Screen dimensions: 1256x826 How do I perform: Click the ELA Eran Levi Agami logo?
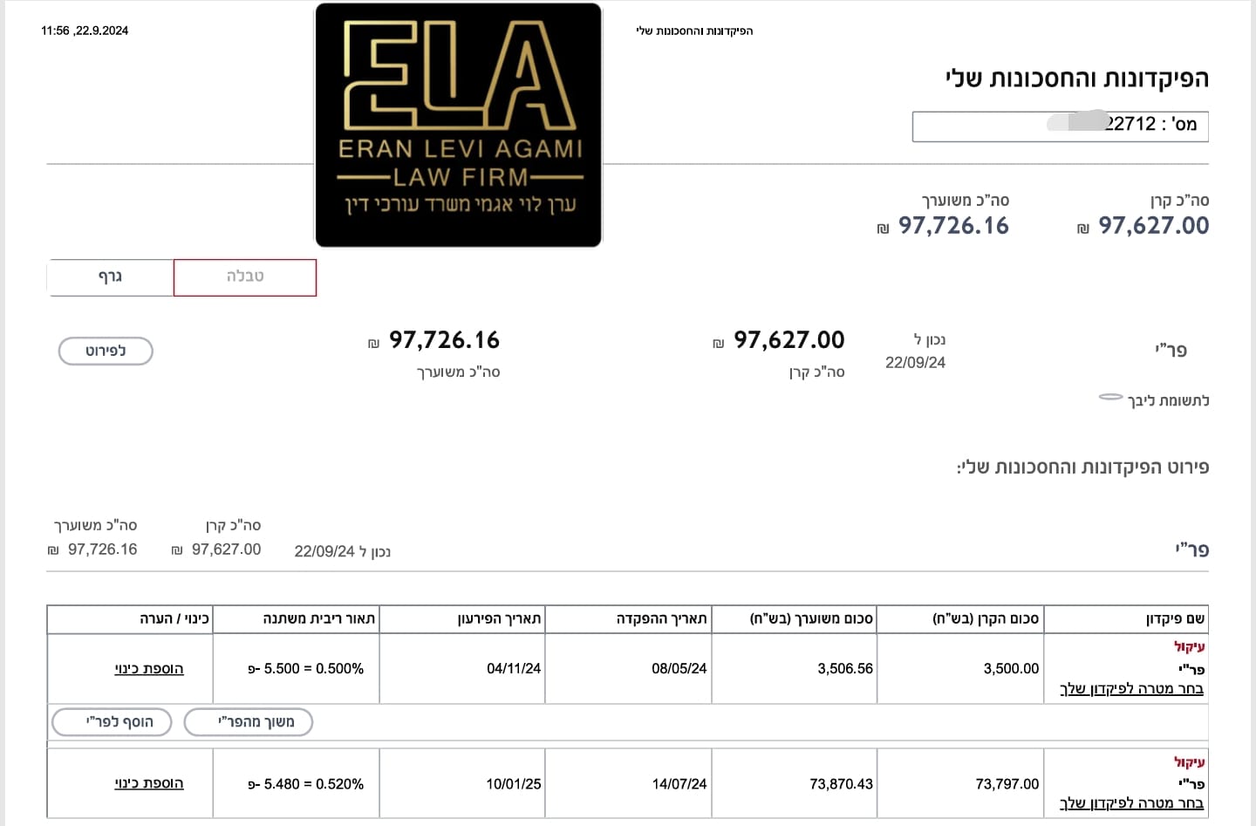tap(459, 126)
